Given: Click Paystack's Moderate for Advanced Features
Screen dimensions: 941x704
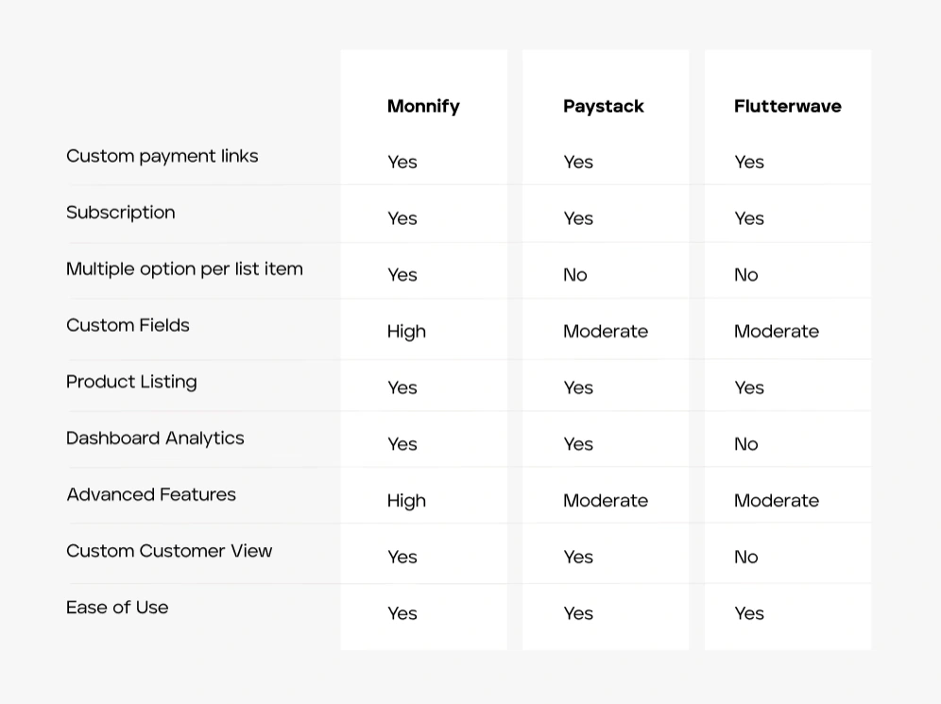Looking at the screenshot, I should [606, 501].
